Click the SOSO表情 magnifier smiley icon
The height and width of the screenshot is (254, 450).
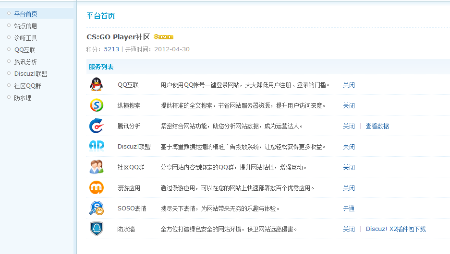click(x=97, y=208)
